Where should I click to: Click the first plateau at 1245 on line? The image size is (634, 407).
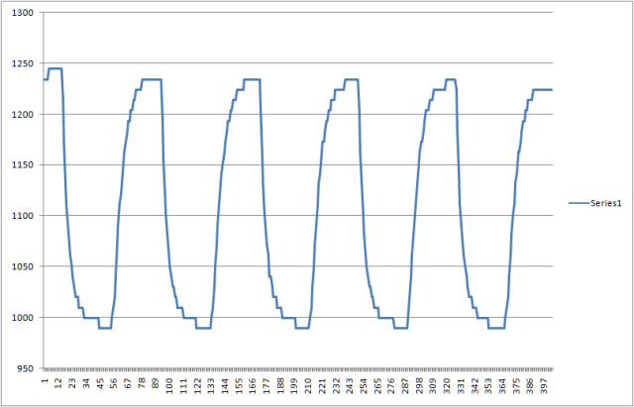pos(54,68)
